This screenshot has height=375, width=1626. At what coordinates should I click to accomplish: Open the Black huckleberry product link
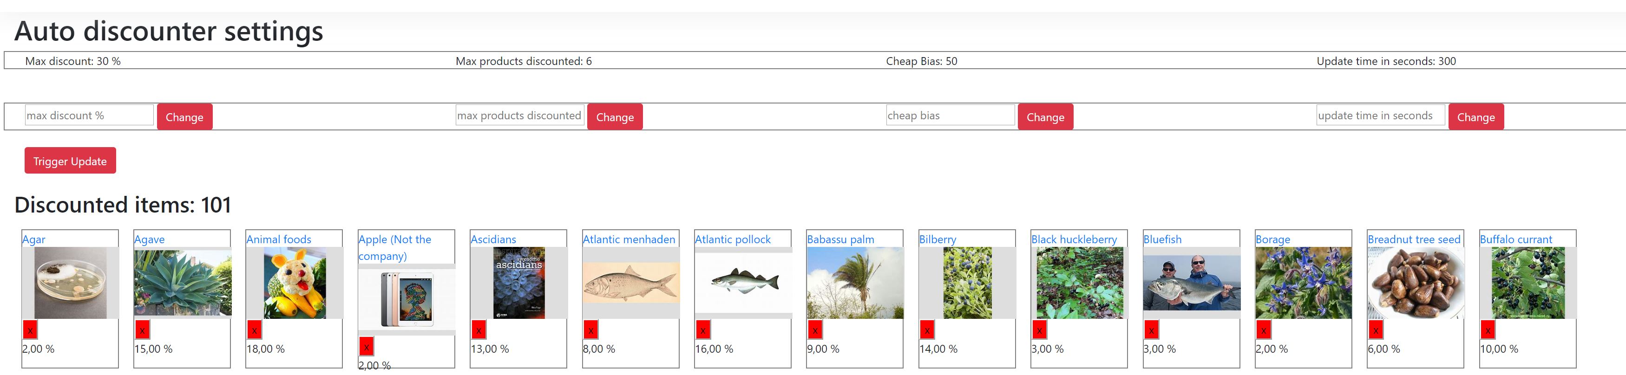click(1074, 239)
